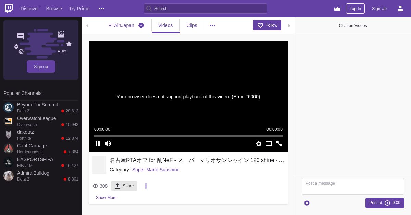
Task: Pause the video playback
Action: [98, 144]
